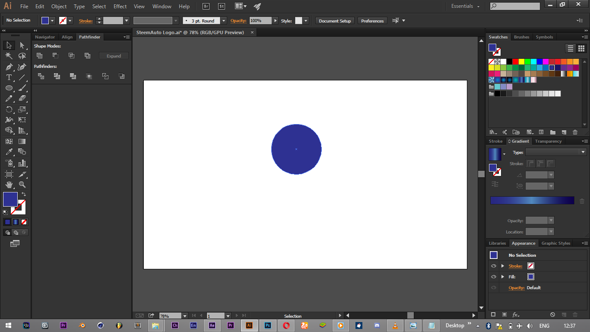Open the Gradient Type dropdown

pos(555,152)
